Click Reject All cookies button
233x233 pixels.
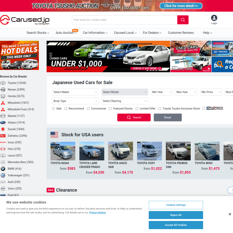click(x=176, y=215)
